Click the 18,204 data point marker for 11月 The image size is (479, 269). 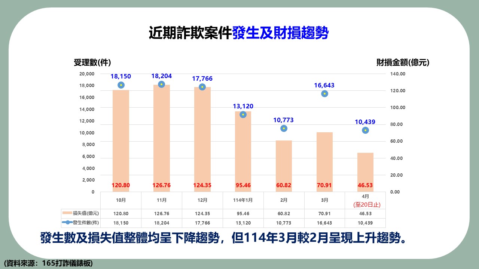coord(162,84)
